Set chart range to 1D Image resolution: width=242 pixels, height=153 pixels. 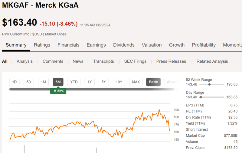(x=14, y=82)
